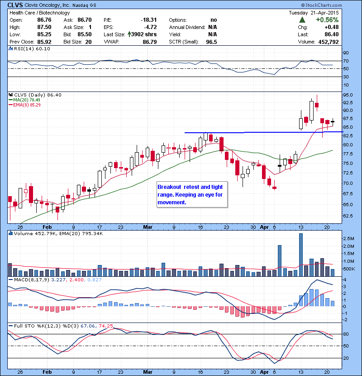
Task: Select the MACD histogram value 0.827
Action: point(95,280)
